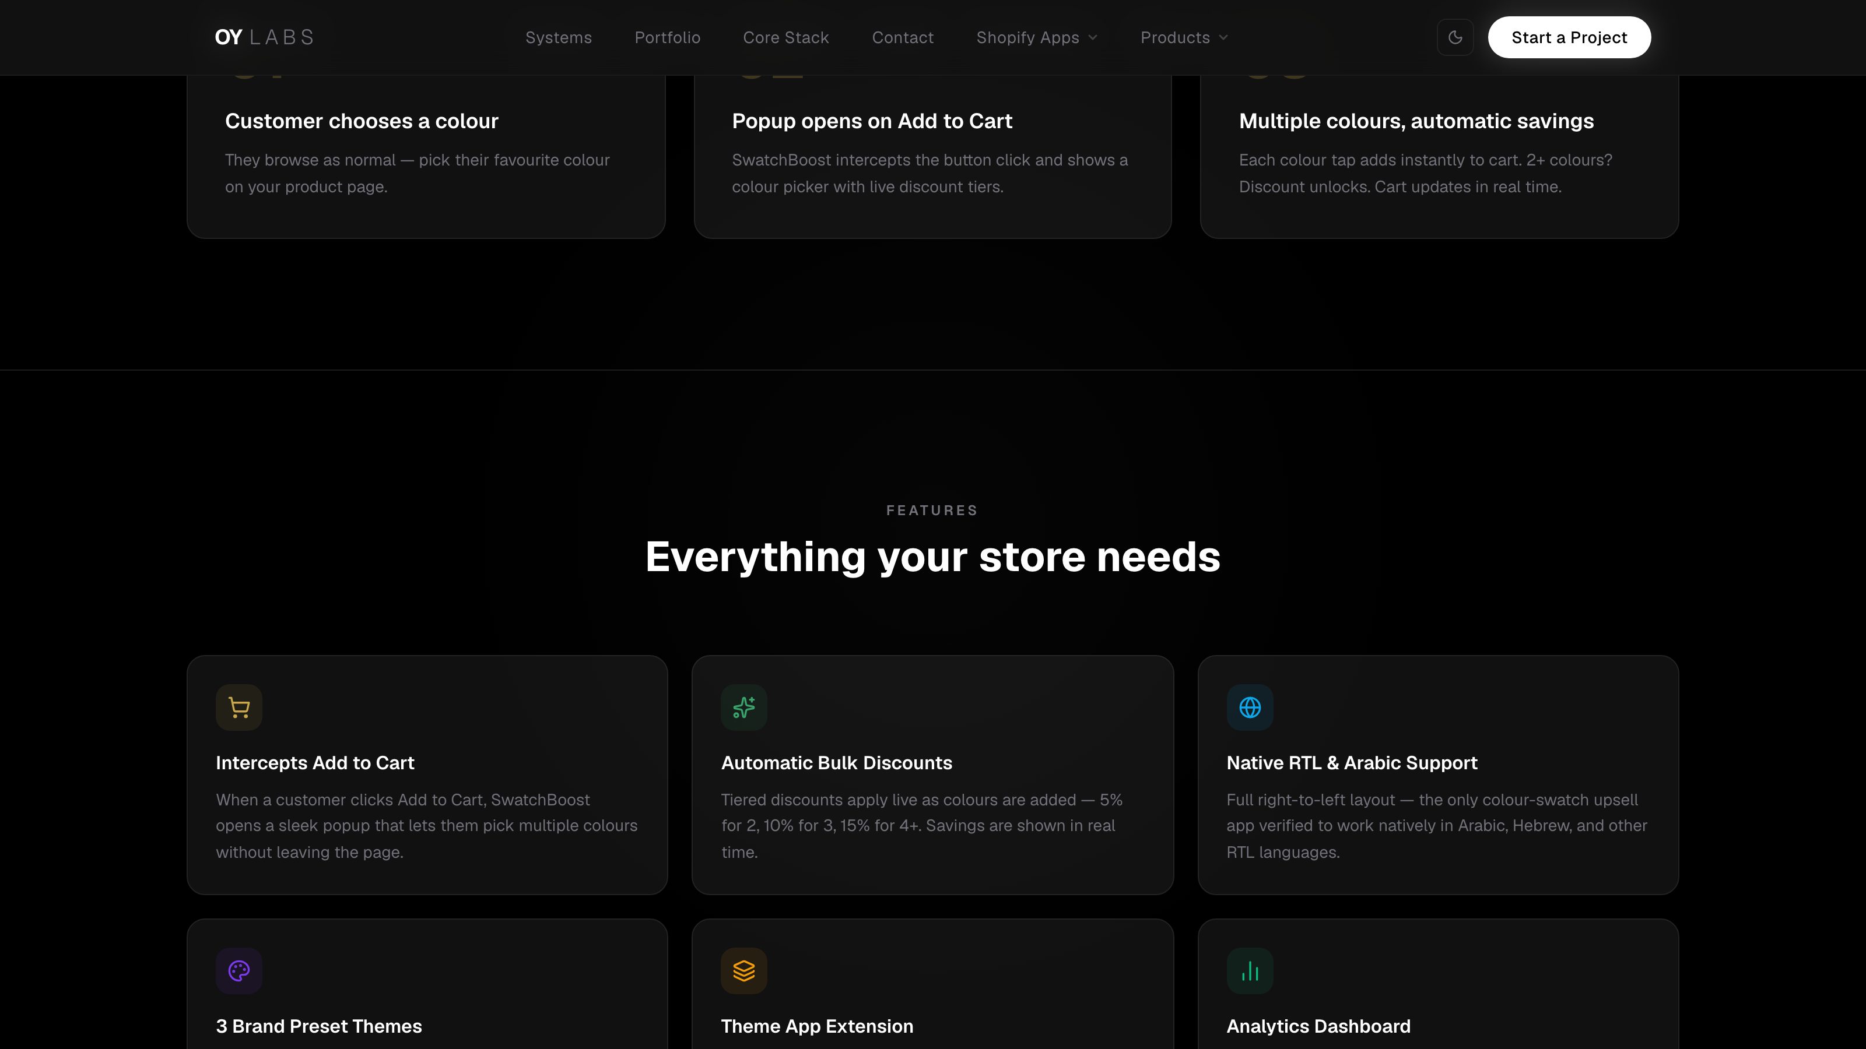Expand the Shopify Apps dropdown

[x=1037, y=38]
